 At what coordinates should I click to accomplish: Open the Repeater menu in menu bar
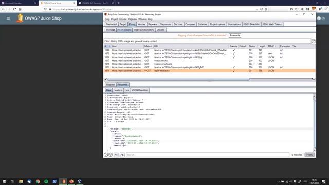(133, 20)
